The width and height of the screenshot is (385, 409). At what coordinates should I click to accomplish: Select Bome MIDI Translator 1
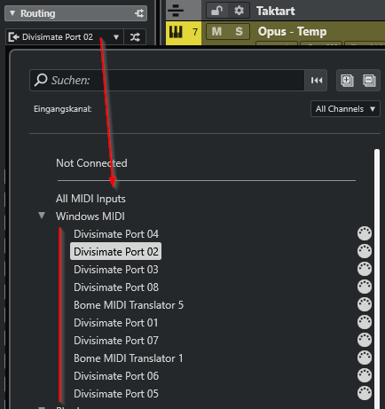[x=129, y=358]
